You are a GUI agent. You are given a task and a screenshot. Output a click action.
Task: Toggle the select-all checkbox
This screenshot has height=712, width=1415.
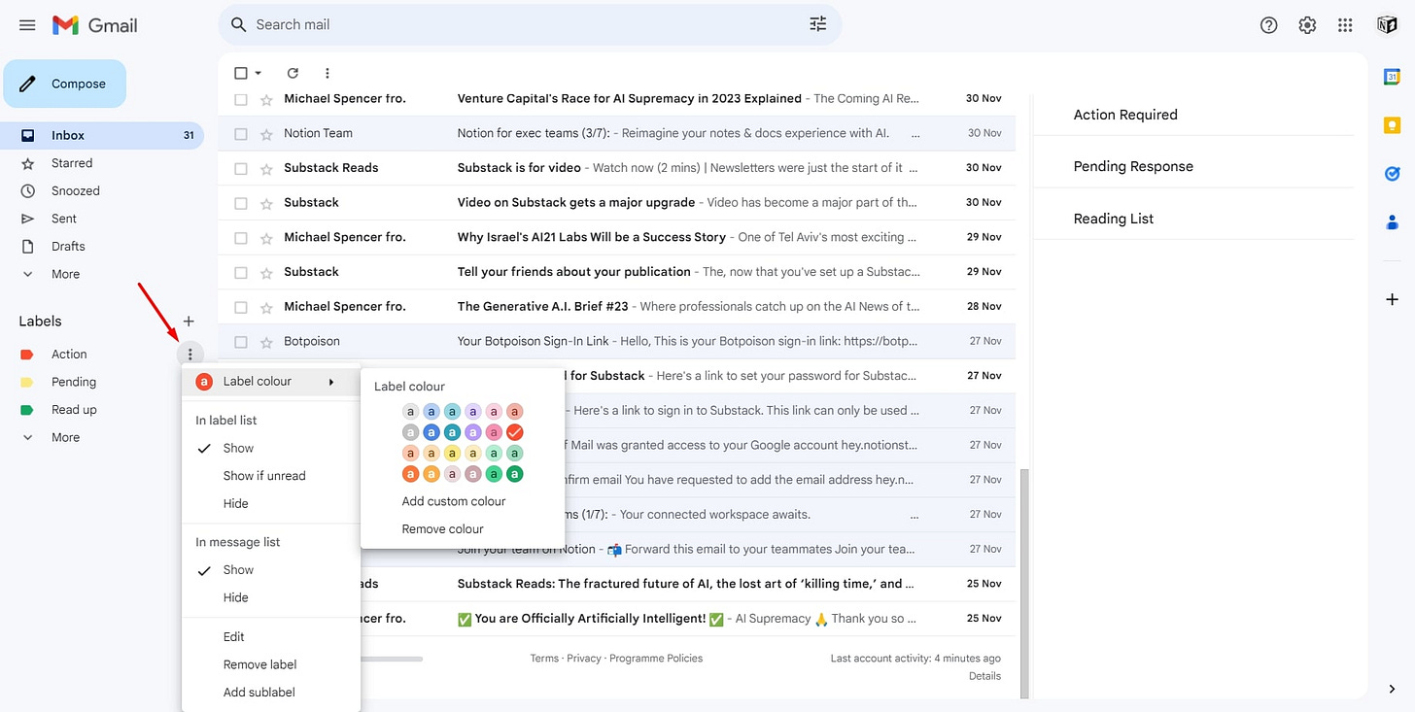point(241,73)
